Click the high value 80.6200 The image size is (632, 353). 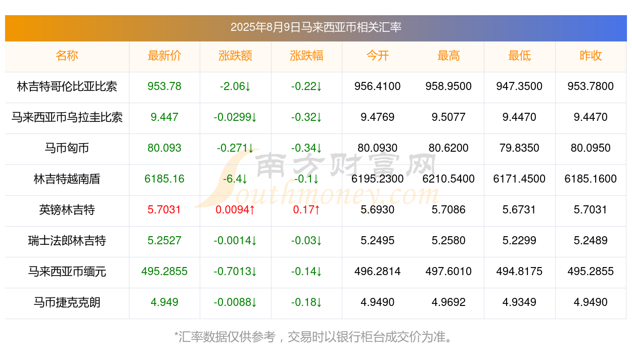(448, 148)
